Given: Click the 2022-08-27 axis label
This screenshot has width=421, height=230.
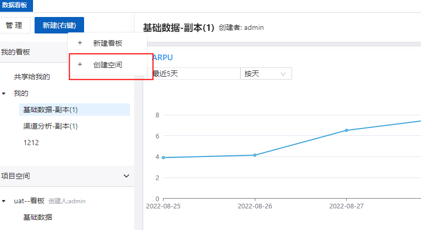Looking at the screenshot, I should pyautogui.click(x=346, y=206).
